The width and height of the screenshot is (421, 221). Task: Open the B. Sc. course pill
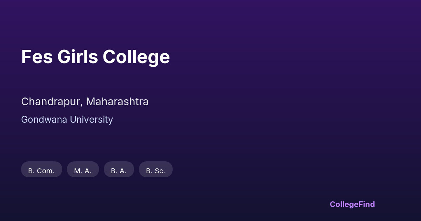(156, 169)
